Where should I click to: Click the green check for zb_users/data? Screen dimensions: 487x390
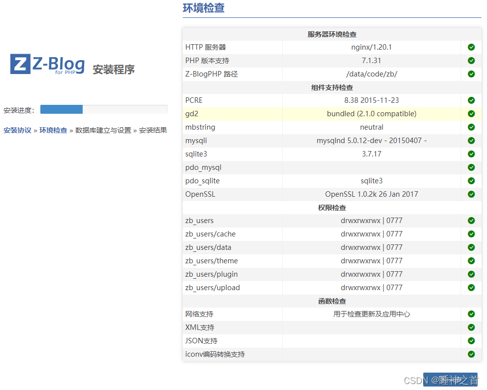coord(471,247)
